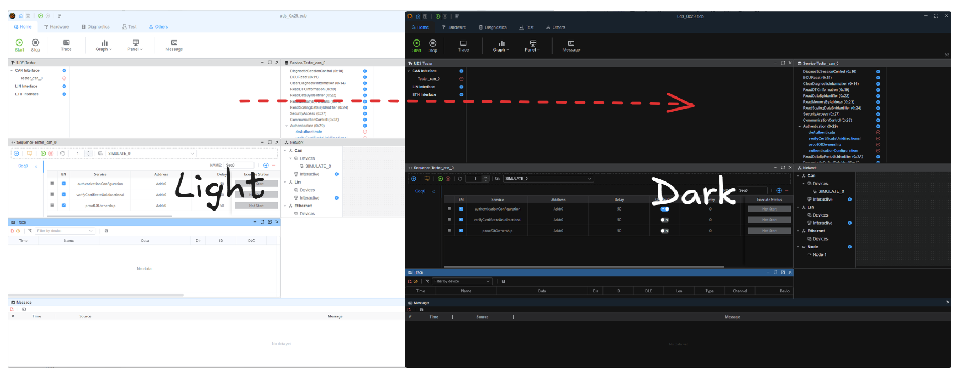
Task: Delete deAuthenticate using its minus icon, dark window
Action: coord(878,132)
